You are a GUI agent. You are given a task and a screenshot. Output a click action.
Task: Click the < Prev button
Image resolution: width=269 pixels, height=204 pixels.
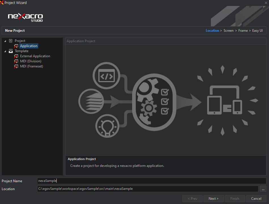coord(192,199)
